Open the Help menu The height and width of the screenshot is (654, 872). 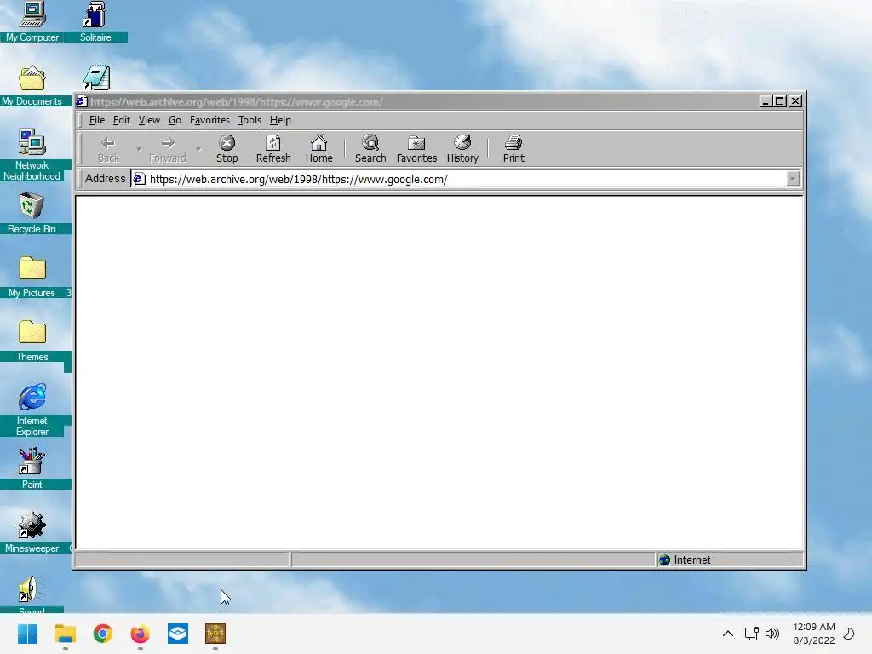(280, 120)
